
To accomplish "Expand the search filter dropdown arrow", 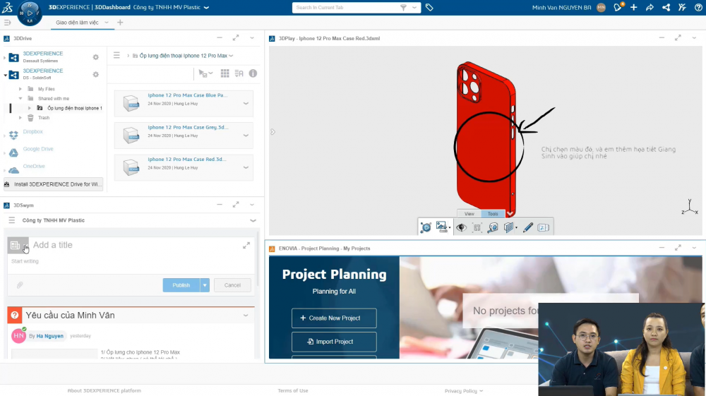I will tap(414, 8).
